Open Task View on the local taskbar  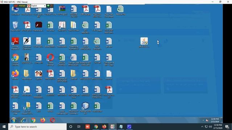point(79,127)
